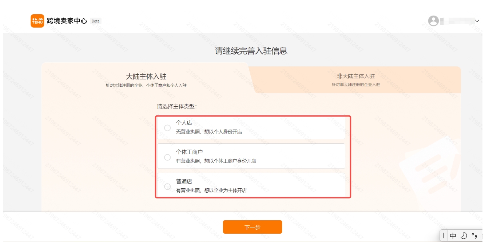Toggle the IME half-moon width icon
Image resolution: width=485 pixels, height=242 pixels.
click(x=464, y=236)
